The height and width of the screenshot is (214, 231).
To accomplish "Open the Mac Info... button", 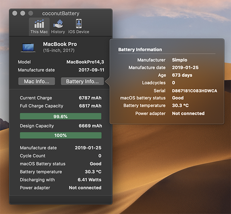I will 37,81.
